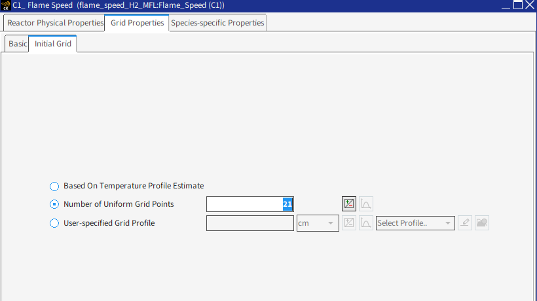Click profile curve icon in User-specified Grid row

(366, 223)
